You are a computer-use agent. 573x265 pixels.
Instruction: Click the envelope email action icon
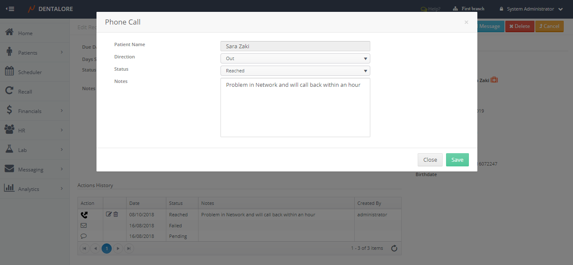coord(83,226)
